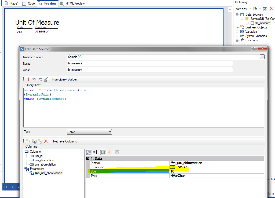Go to first page in preview navigation
This screenshot has width=275, height=198.
[6, 187]
